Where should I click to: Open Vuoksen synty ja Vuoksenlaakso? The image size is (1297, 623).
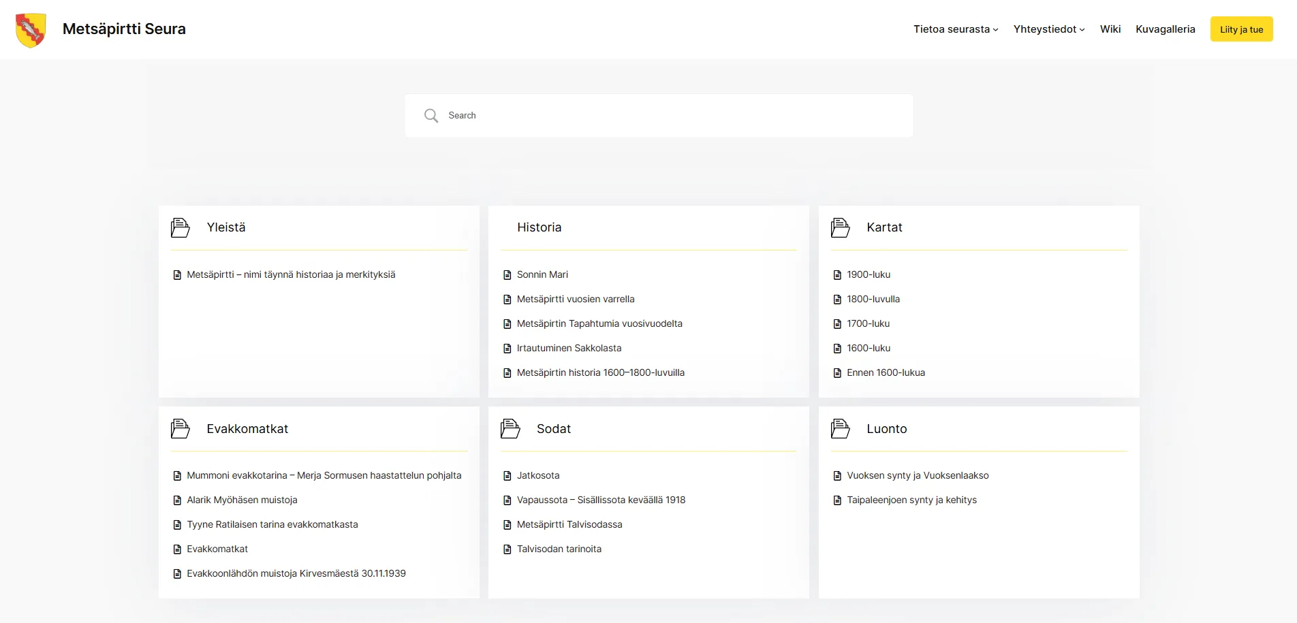click(918, 475)
